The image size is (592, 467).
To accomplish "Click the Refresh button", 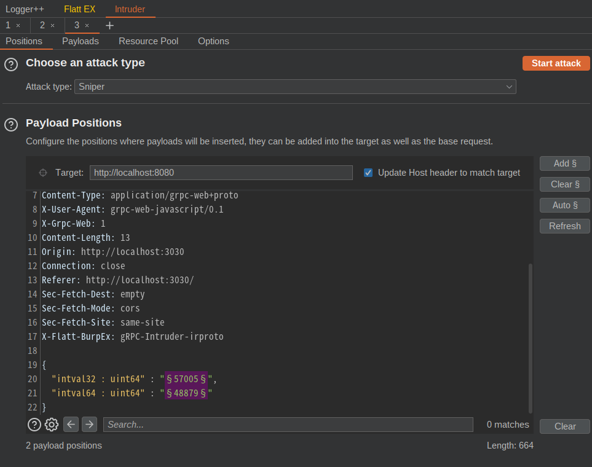I will [565, 226].
